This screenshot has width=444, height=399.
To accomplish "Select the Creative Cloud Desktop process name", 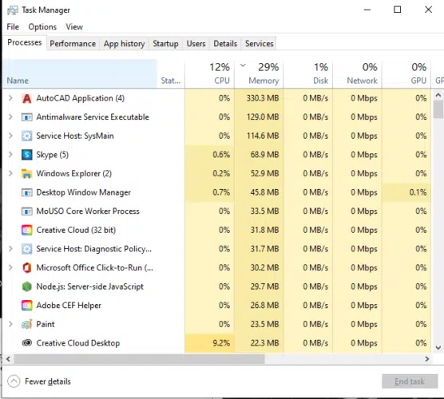I will [78, 343].
